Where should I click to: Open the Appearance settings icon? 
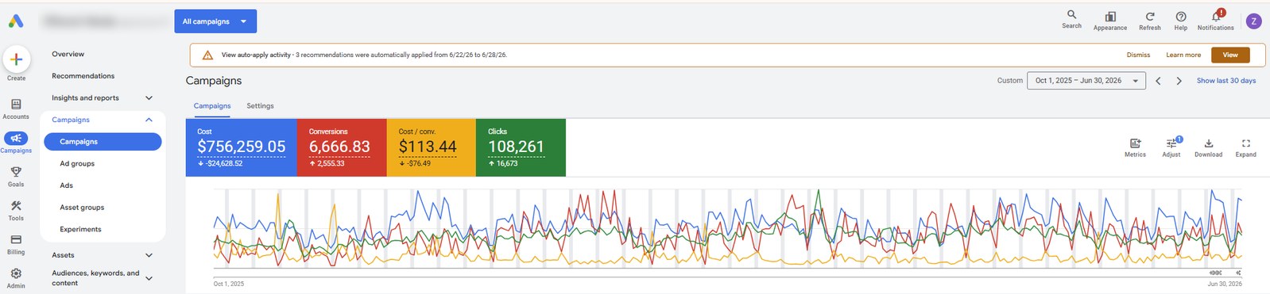[1110, 17]
